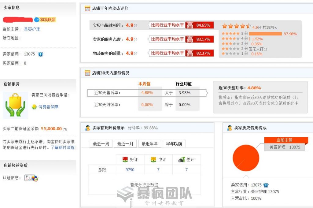Click the red flower 好评 icon
The height and width of the screenshot is (208, 313).
125,159
